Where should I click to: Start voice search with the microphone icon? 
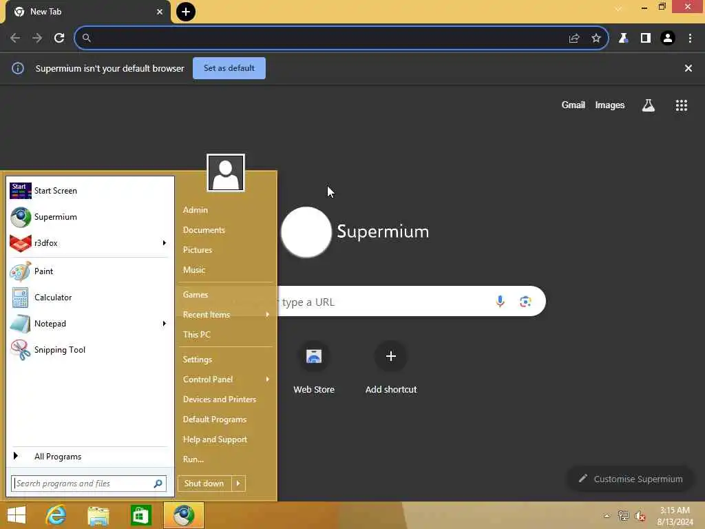tap(500, 301)
